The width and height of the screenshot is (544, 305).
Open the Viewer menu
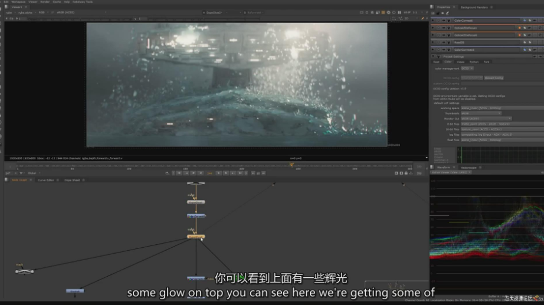(33, 2)
